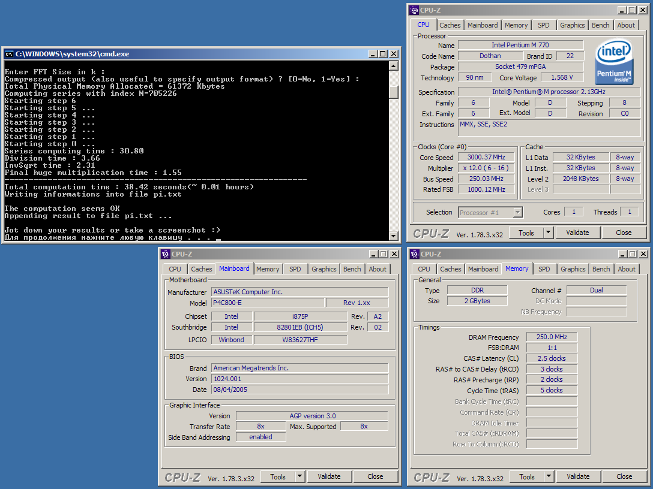The image size is (653, 489).
Task: Open About tab in the top CPU-Z window
Action: pyautogui.click(x=626, y=25)
